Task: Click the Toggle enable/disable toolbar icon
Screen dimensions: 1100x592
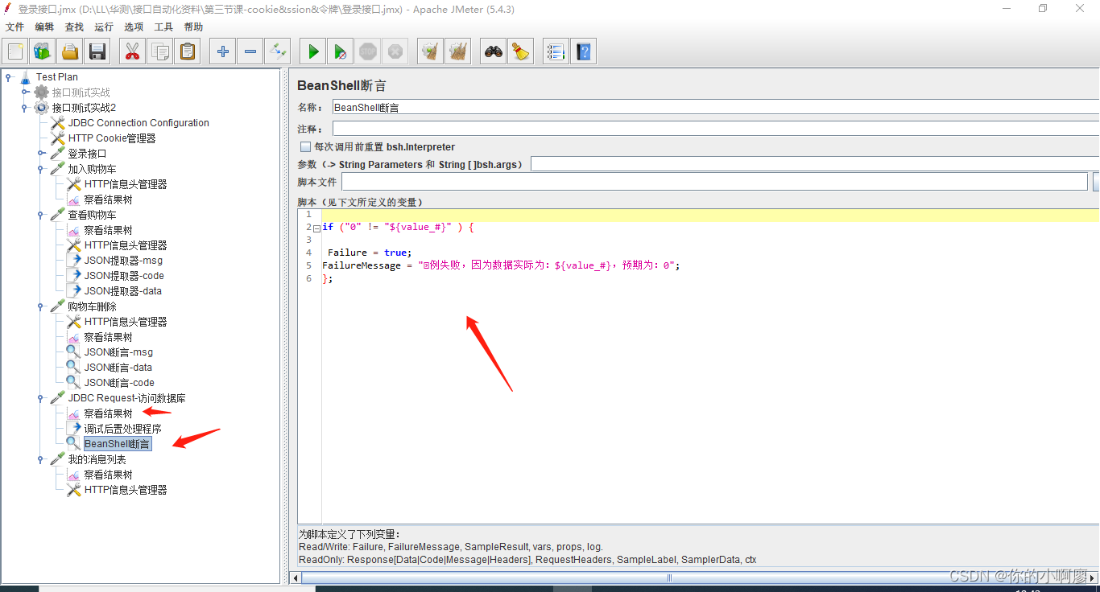Action: pos(278,51)
